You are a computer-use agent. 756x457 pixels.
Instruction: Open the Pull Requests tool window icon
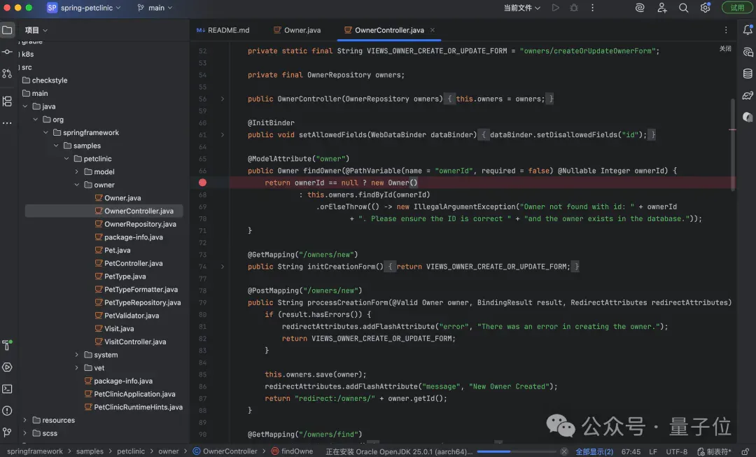(7, 73)
